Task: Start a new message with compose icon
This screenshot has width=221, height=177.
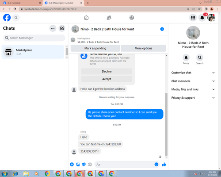Action: point(62,28)
